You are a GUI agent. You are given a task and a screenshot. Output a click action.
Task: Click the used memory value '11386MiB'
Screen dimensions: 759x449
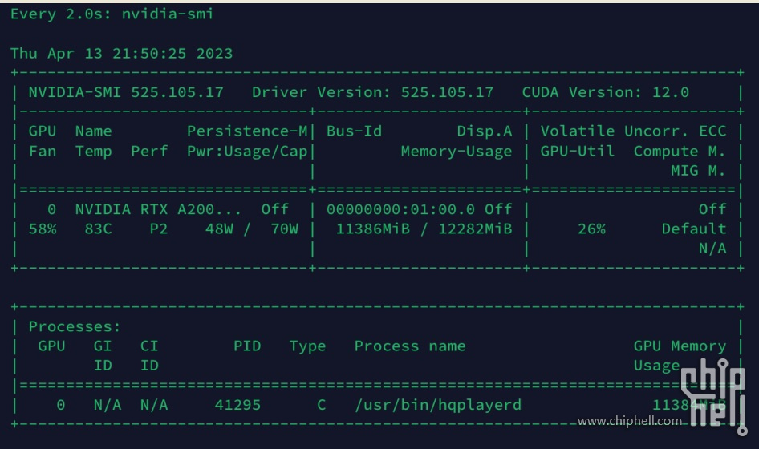pyautogui.click(x=373, y=229)
